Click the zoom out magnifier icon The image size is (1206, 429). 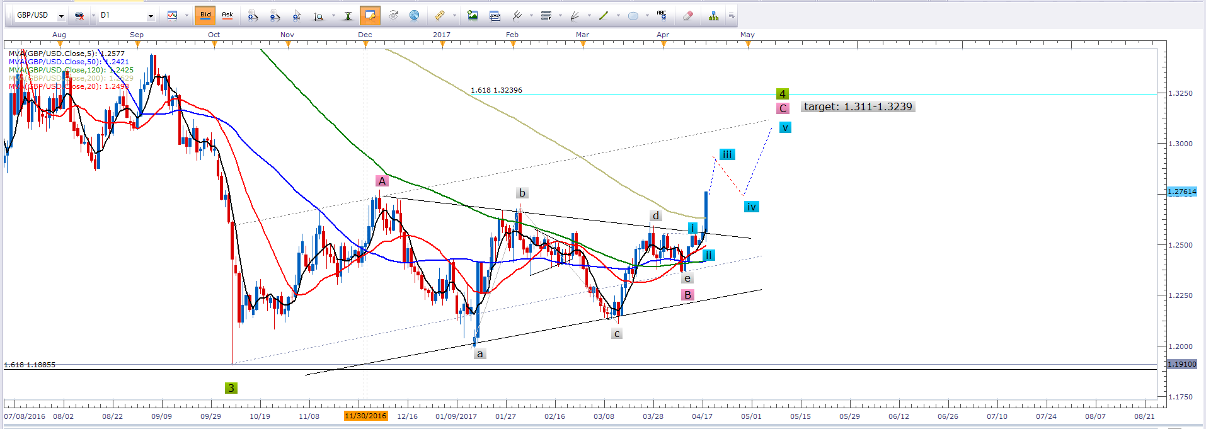click(x=275, y=15)
